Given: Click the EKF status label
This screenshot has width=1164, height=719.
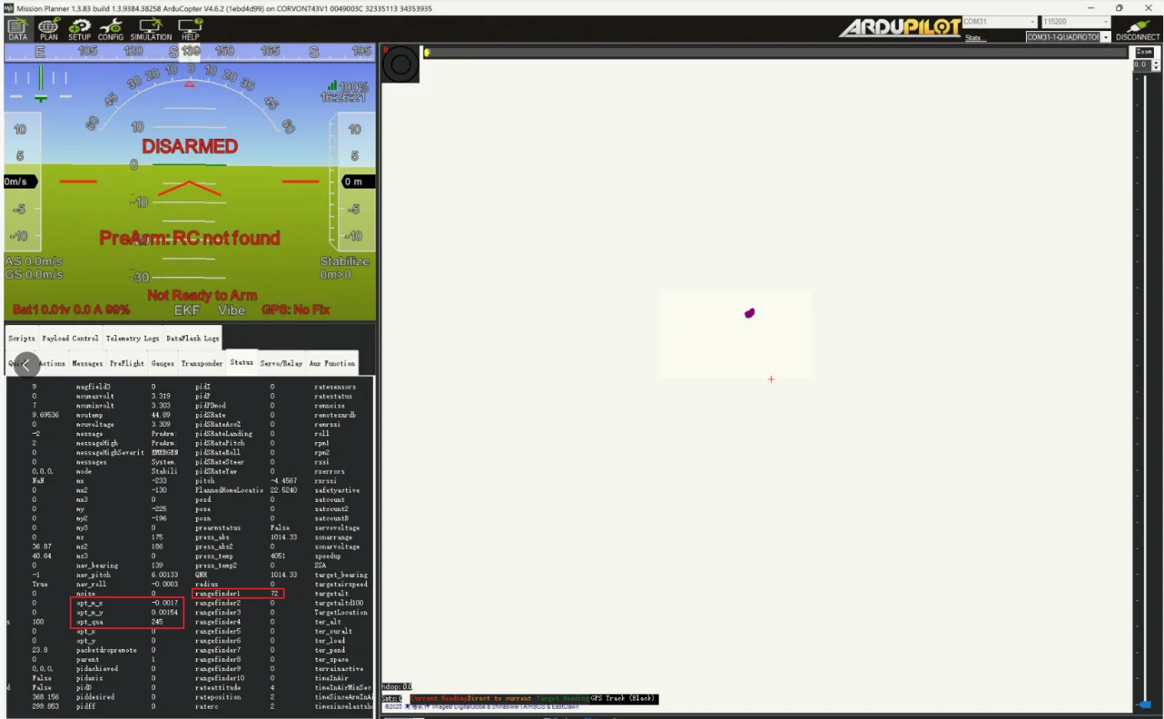Looking at the screenshot, I should (187, 310).
